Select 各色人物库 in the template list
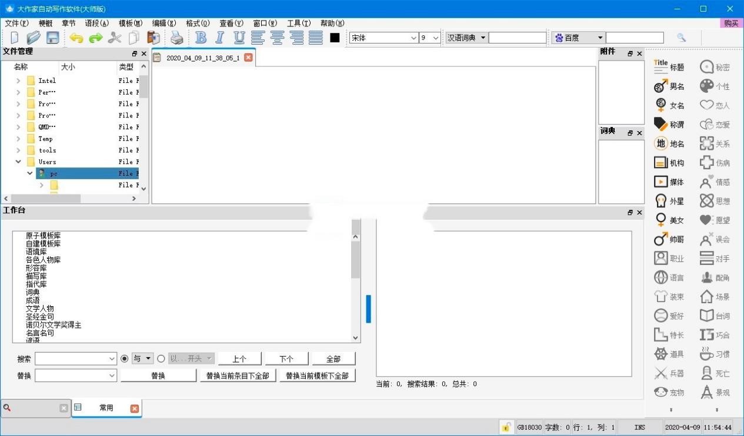Viewport: 744px width, 436px height. [x=43, y=260]
